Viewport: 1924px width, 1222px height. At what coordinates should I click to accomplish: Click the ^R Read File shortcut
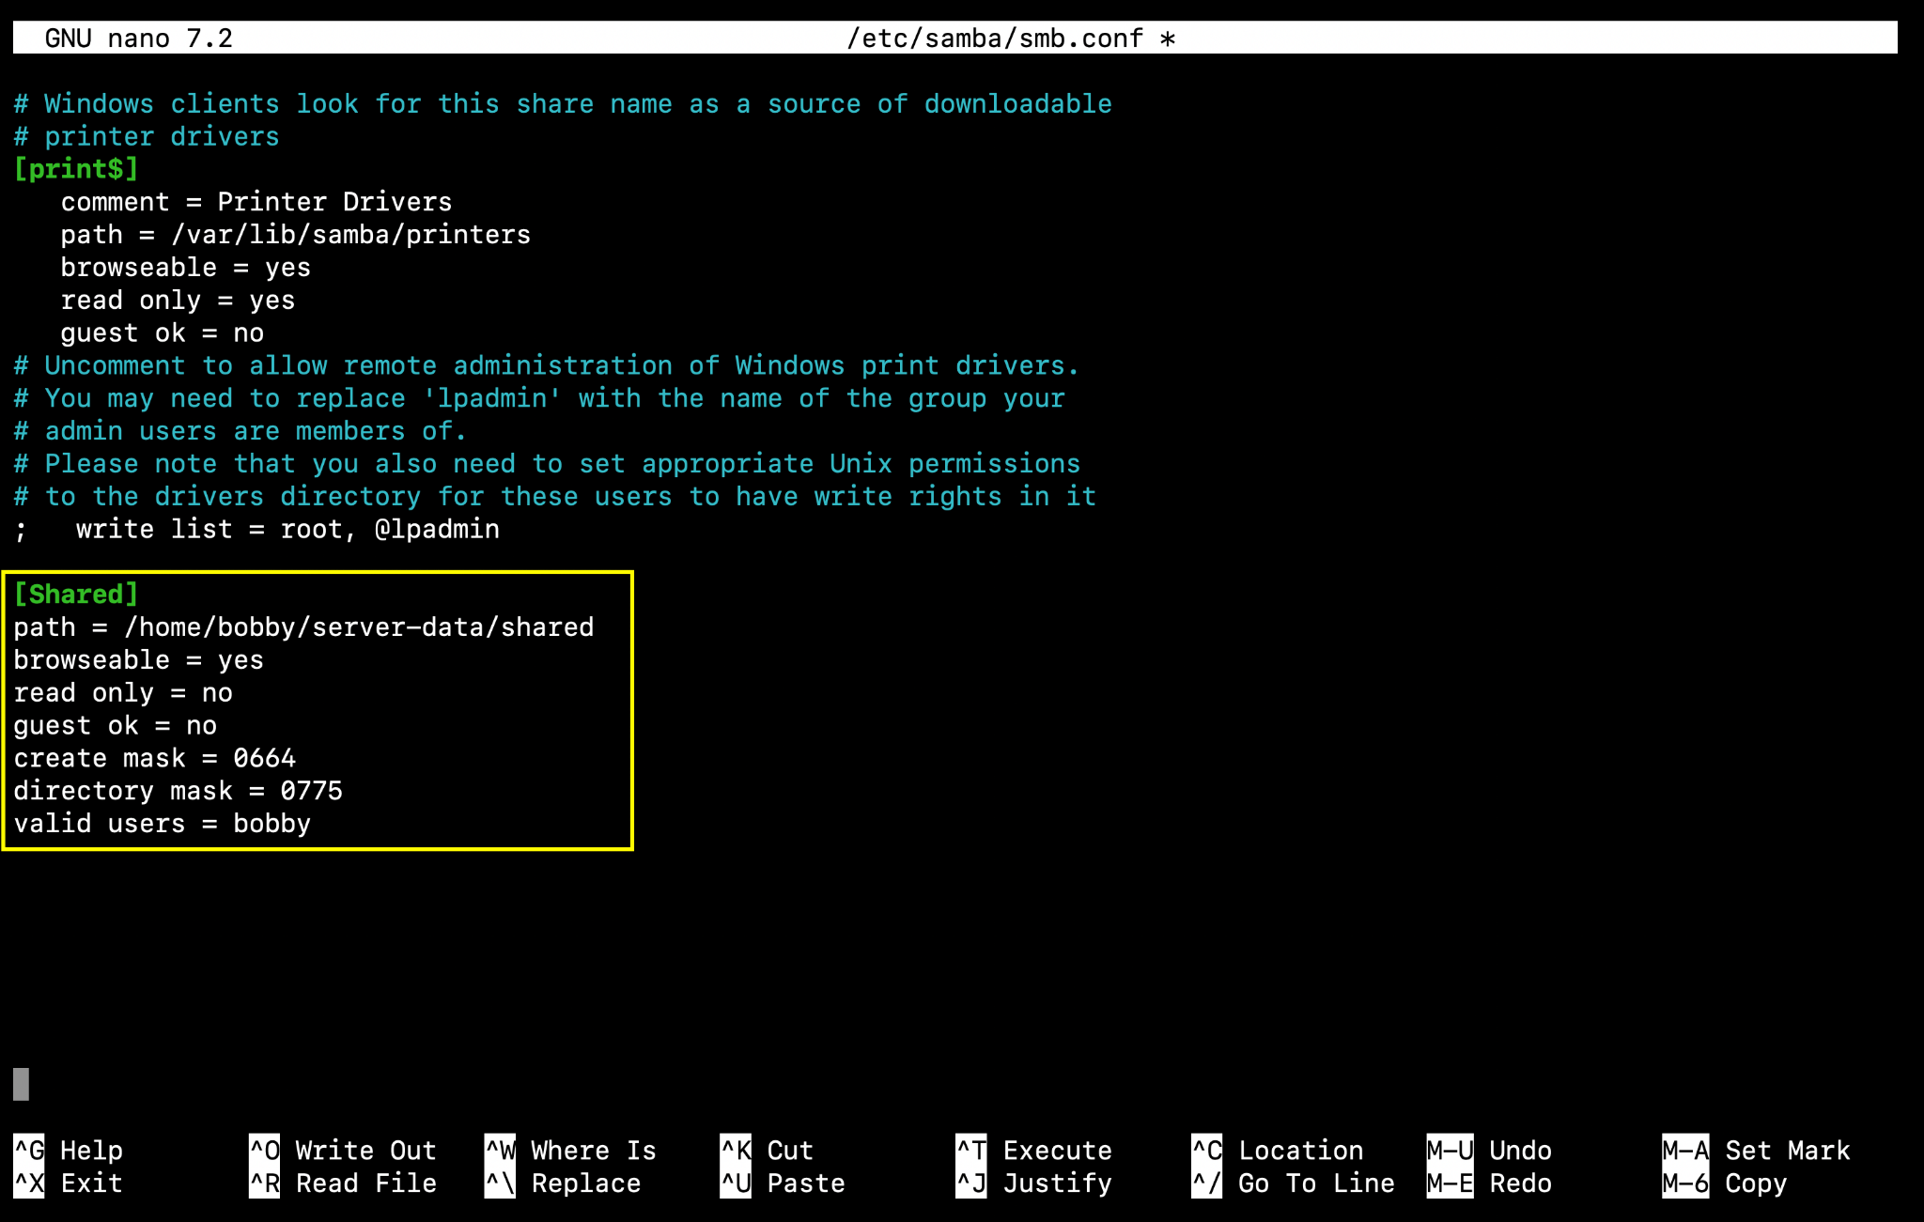[x=342, y=1183]
